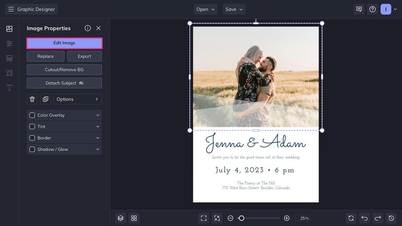Open the Customize sliders sidebar tab
Image resolution: width=402 pixels, height=226 pixels.
click(x=9, y=43)
